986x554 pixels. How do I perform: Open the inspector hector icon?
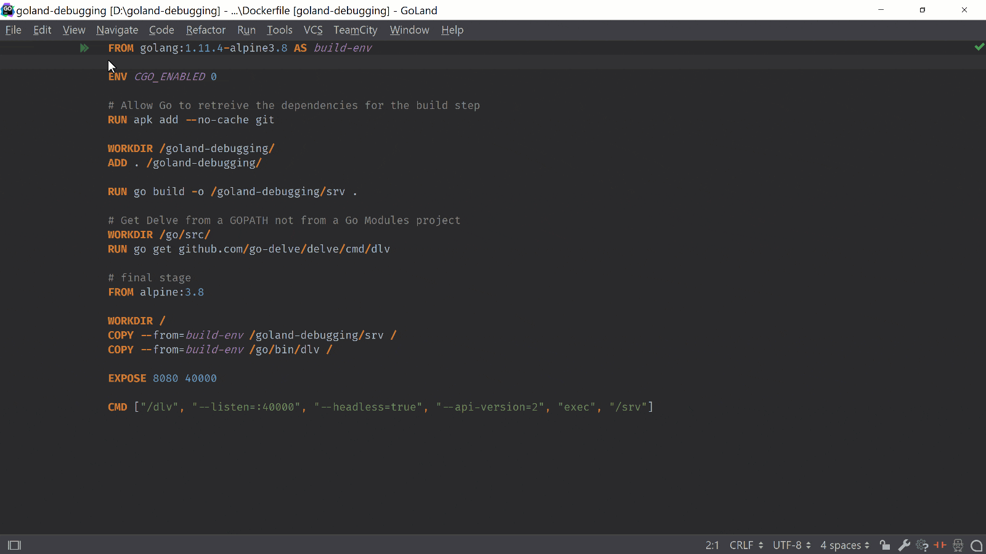[x=958, y=545]
